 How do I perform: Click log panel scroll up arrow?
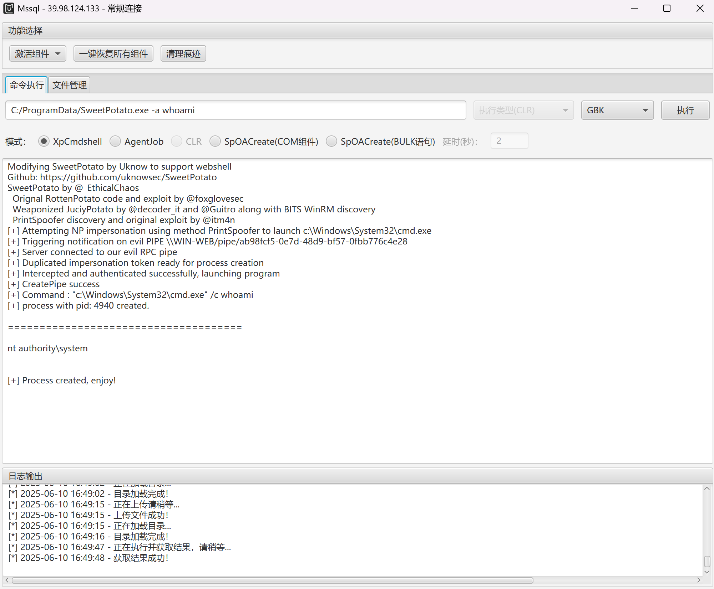[707, 489]
